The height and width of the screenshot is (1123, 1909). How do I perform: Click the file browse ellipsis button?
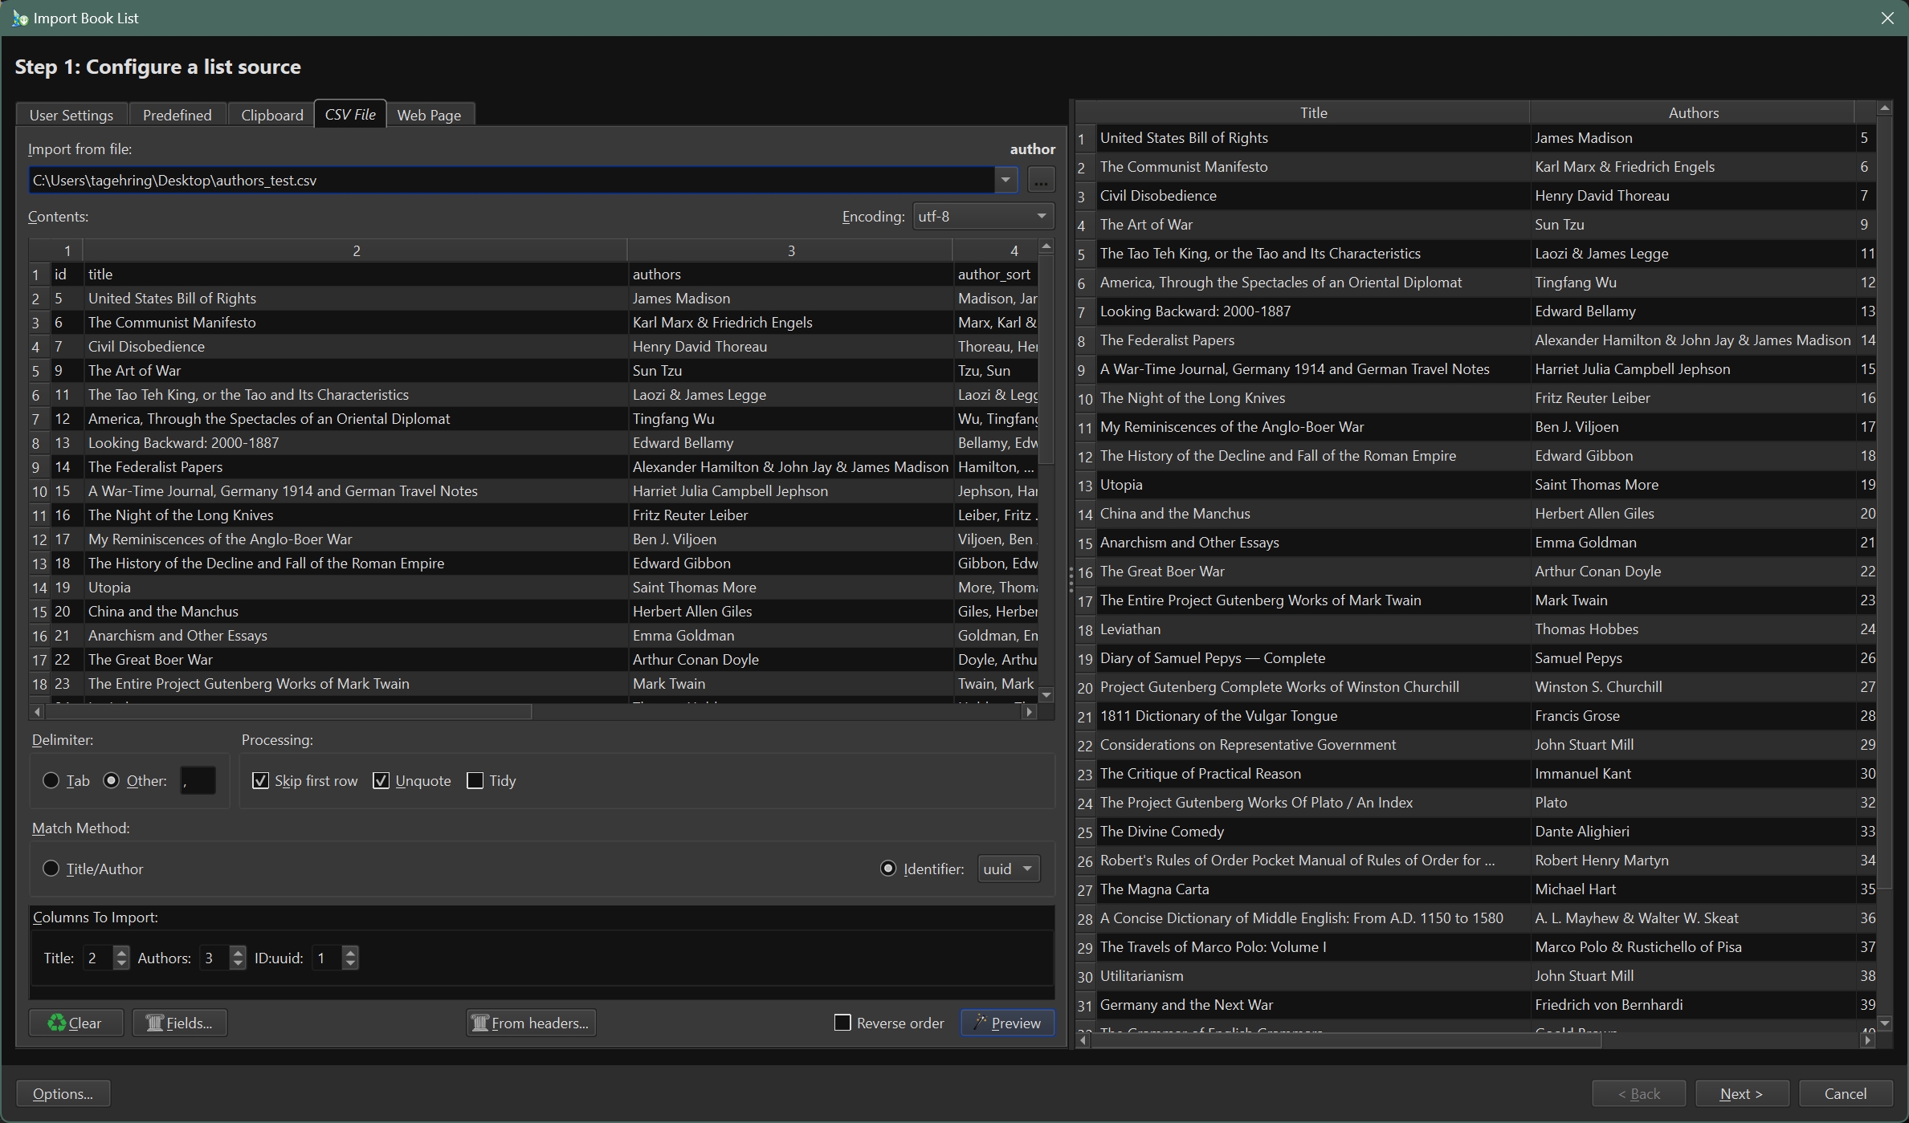(1041, 181)
